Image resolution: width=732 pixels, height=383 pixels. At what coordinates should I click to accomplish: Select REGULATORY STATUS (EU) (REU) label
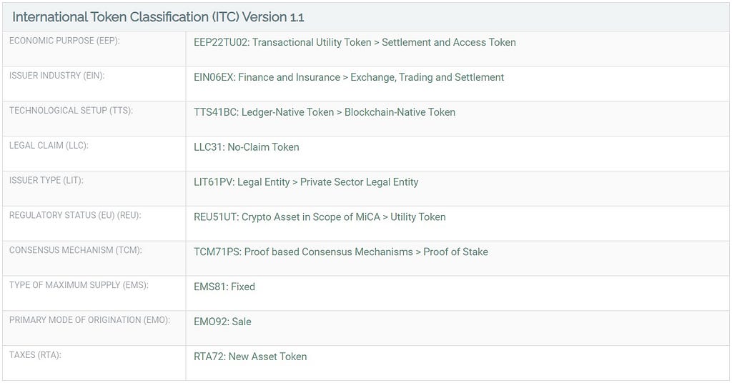(75, 216)
